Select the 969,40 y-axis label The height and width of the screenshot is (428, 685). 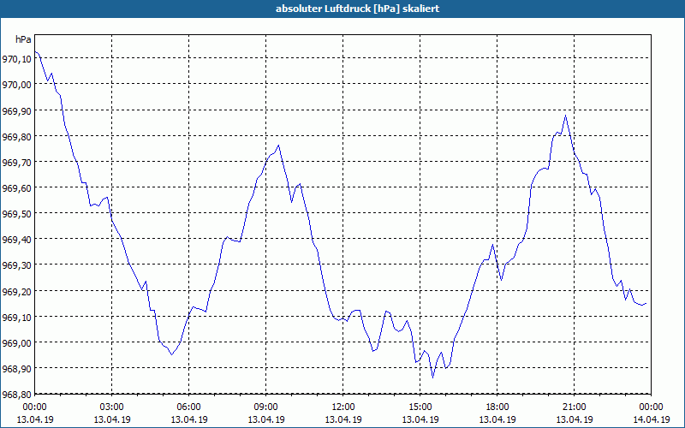(x=16, y=240)
